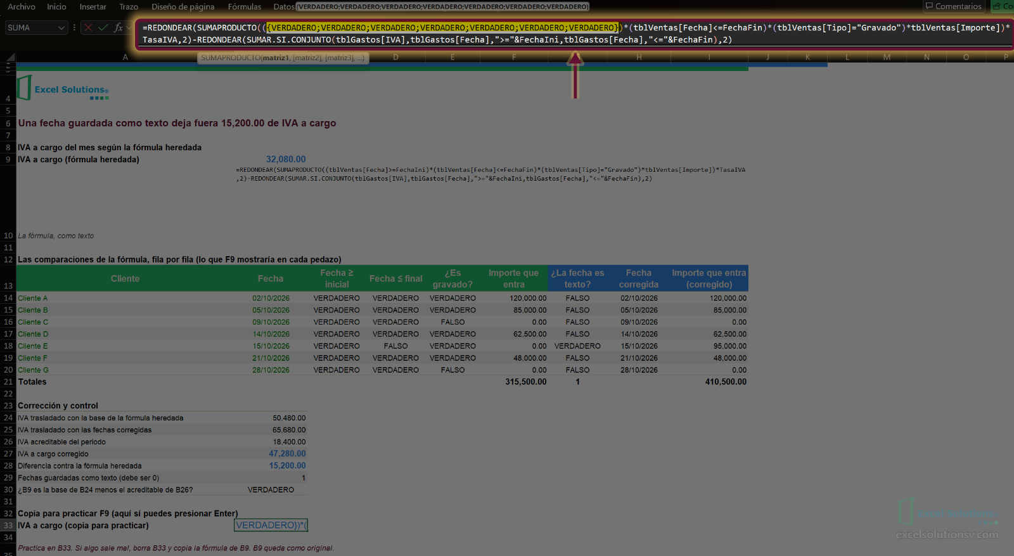Viewport: 1014px width, 556px height.
Task: Open the Archivo menu
Action: pos(22,6)
